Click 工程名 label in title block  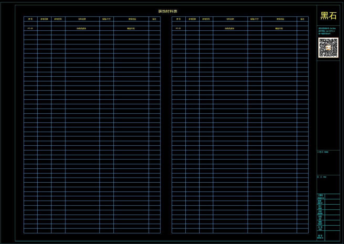pyautogui.click(x=320, y=152)
